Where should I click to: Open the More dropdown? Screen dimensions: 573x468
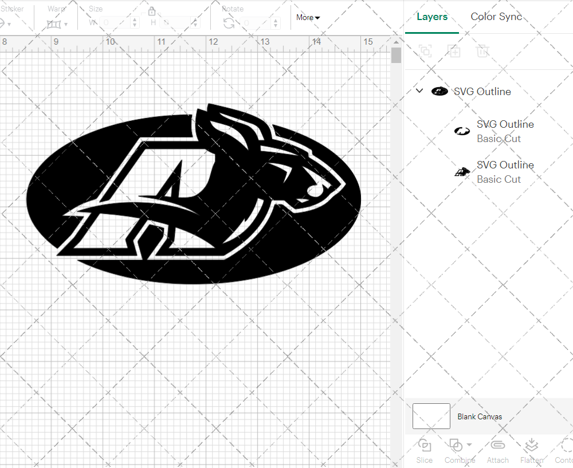pos(308,17)
